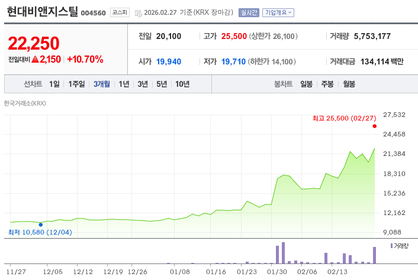
Task: Click the 최고 25,500 (02/27) label
Action: coord(344,118)
